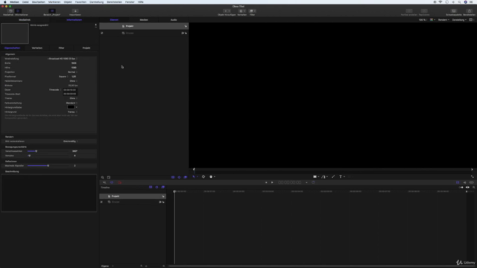The width and height of the screenshot is (477, 268).
Task: Open the Verhalten gear toolbar icon
Action: (x=241, y=11)
